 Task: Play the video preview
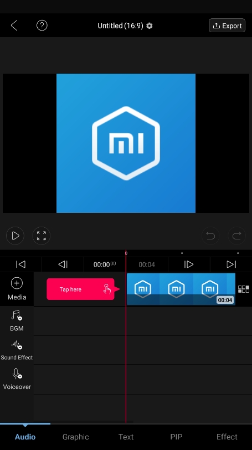click(x=15, y=236)
